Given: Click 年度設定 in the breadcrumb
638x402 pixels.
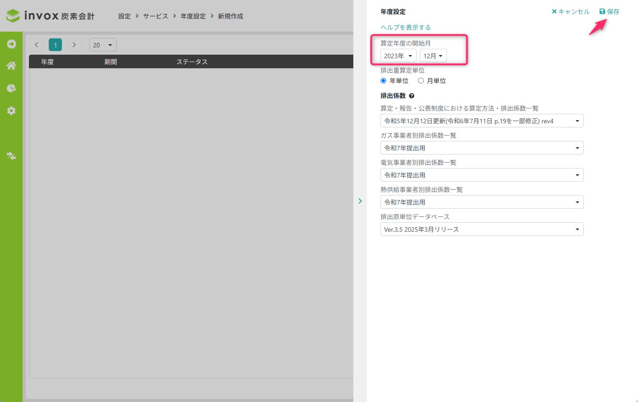Looking at the screenshot, I should point(193,16).
